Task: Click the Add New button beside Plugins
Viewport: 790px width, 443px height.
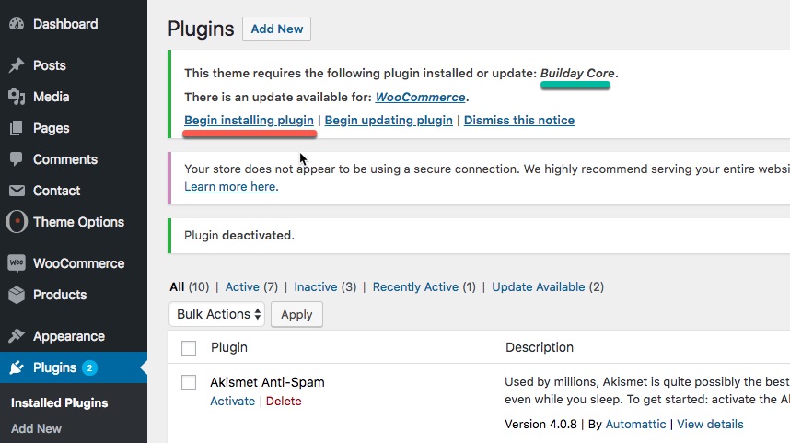Action: pyautogui.click(x=276, y=29)
